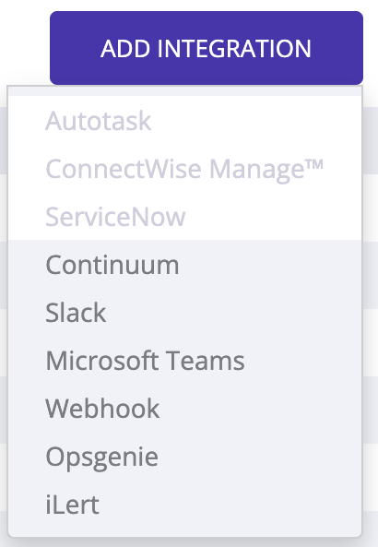Choose the Opsgenie option
Image resolution: width=378 pixels, height=547 pixels.
(184, 457)
